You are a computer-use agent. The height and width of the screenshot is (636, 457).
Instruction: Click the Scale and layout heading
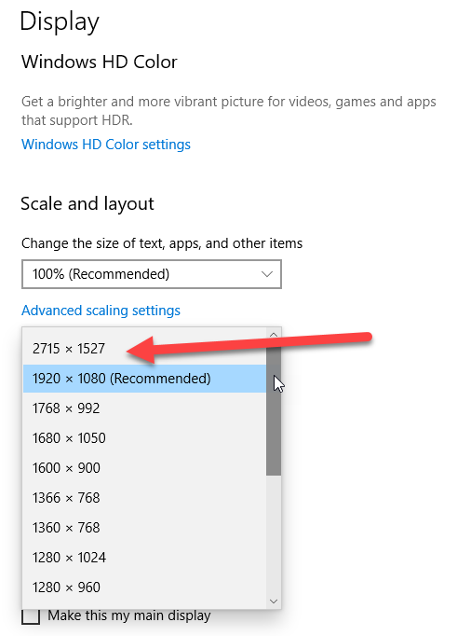(x=87, y=204)
